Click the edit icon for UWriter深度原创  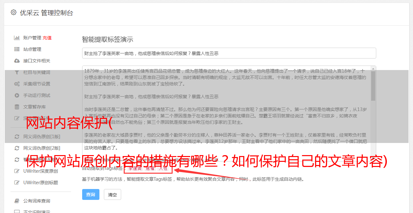pyautogui.click(x=17, y=171)
